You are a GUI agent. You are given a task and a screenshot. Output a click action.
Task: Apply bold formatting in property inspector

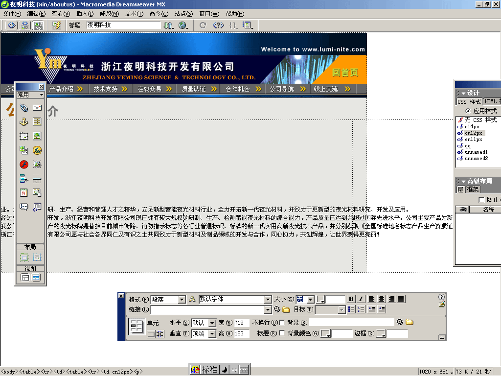(x=351, y=299)
